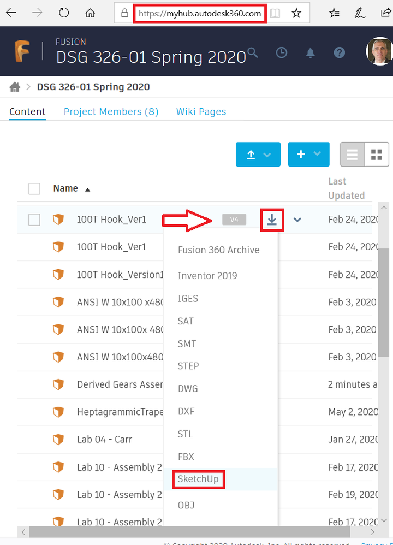Toggle the select-all checkbox in header
The width and height of the screenshot is (393, 545).
[34, 189]
